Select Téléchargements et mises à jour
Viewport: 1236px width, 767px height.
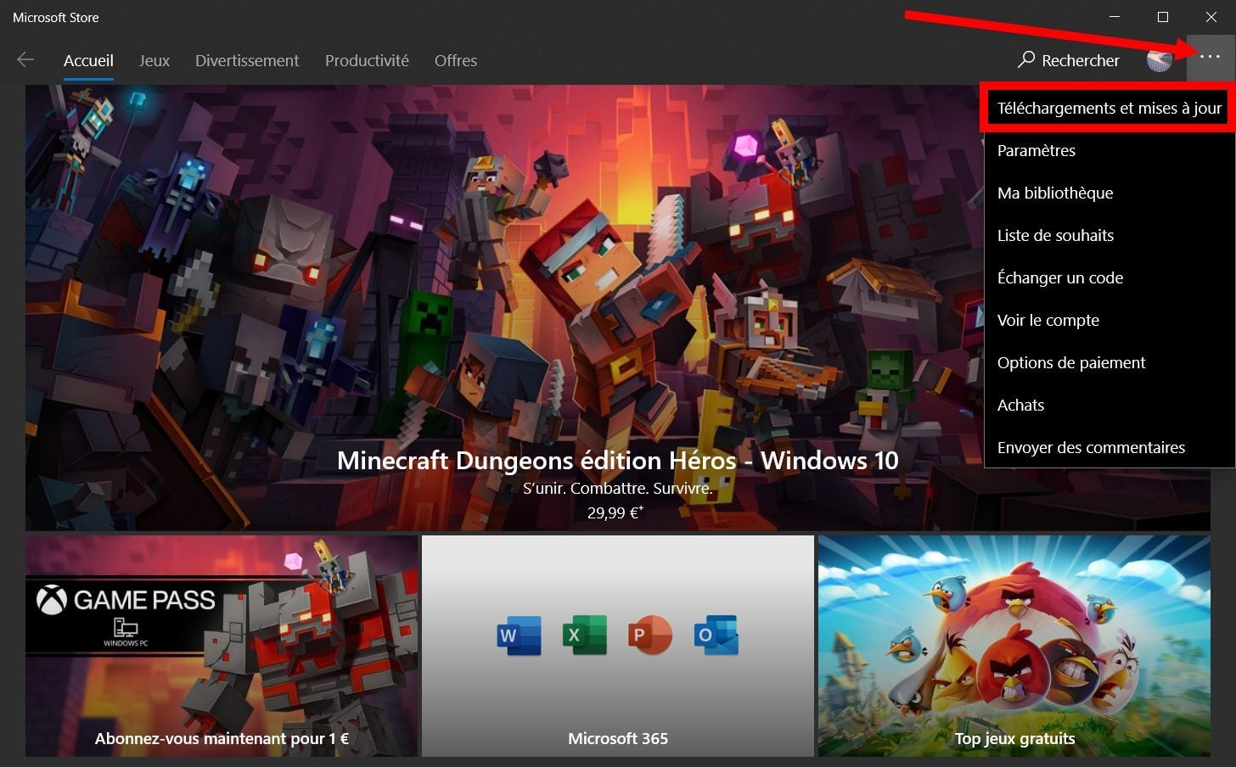[1109, 108]
